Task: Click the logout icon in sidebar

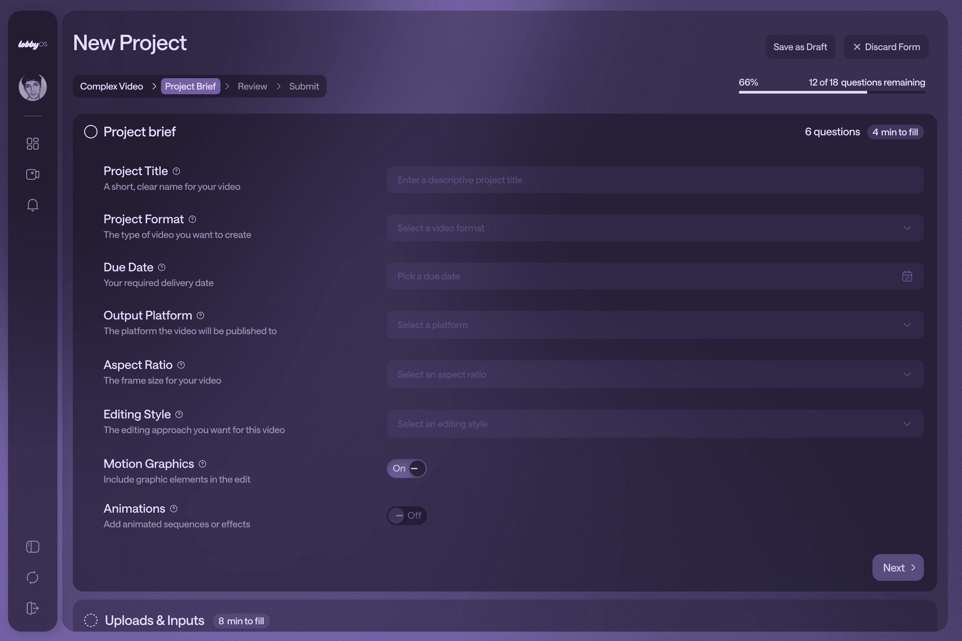Action: click(33, 608)
